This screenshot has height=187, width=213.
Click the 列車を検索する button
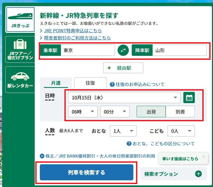tap(86, 172)
